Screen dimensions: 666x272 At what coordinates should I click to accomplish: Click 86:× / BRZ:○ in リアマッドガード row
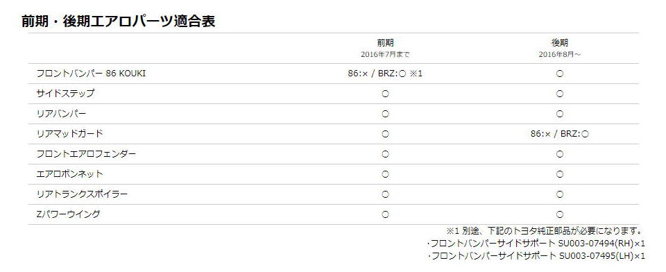[559, 134]
